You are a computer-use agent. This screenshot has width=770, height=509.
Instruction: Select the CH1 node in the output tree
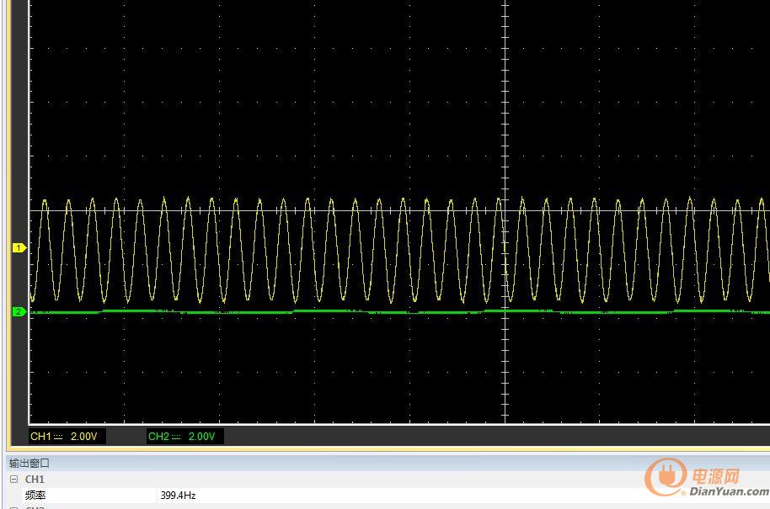tap(35, 480)
